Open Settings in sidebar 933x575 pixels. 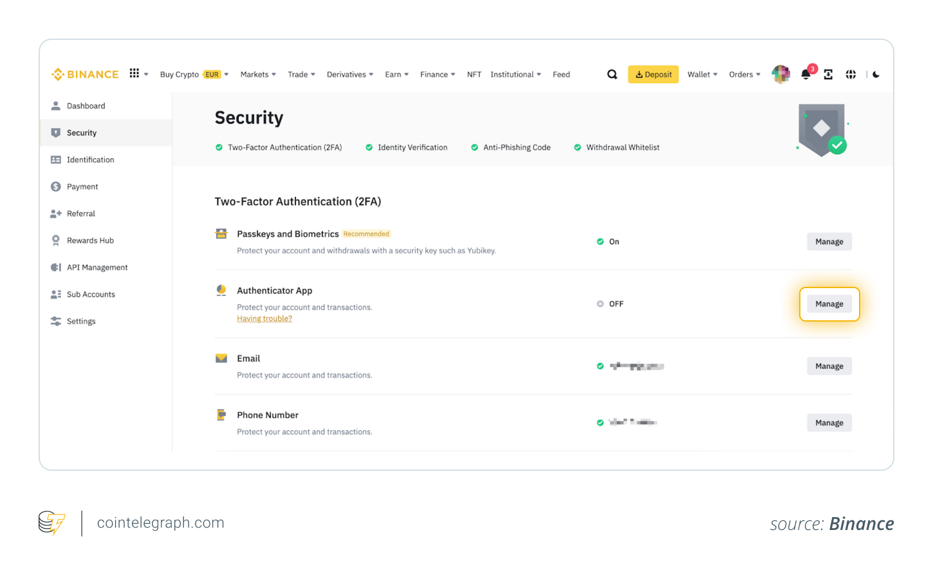pos(106,322)
